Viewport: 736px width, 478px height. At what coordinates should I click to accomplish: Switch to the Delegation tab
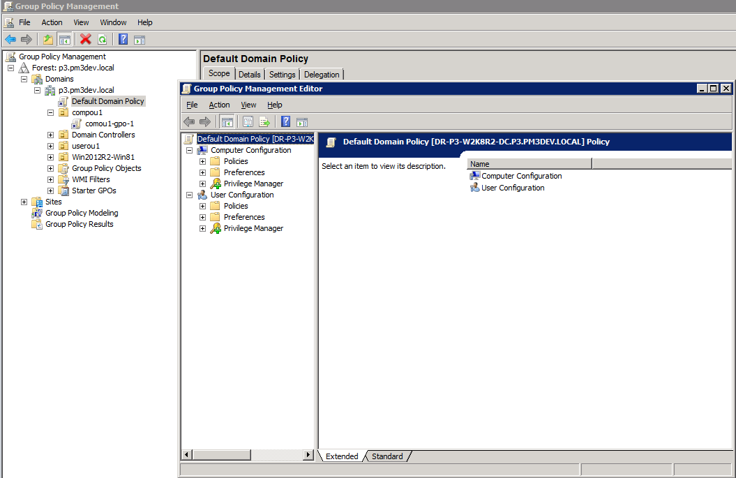(x=322, y=75)
